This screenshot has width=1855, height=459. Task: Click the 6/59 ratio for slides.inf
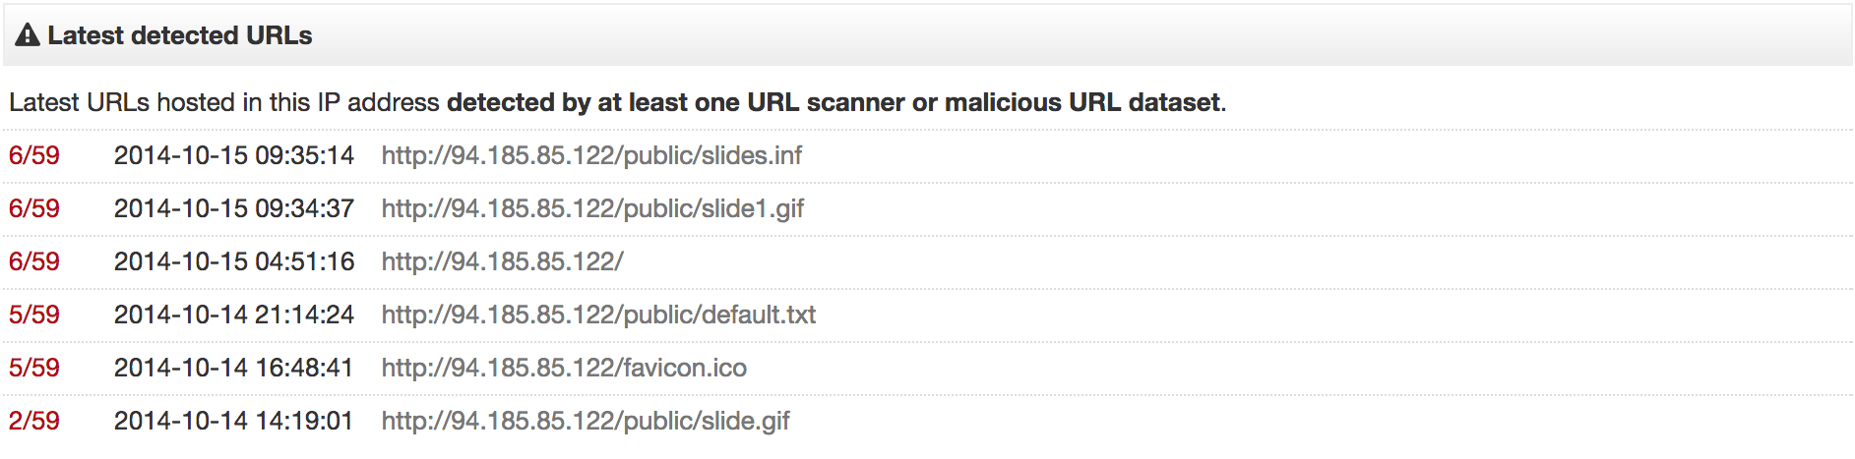click(34, 155)
